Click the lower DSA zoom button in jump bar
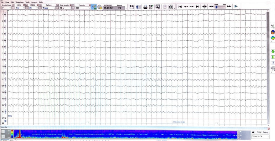275x141 pixels. point(3,136)
